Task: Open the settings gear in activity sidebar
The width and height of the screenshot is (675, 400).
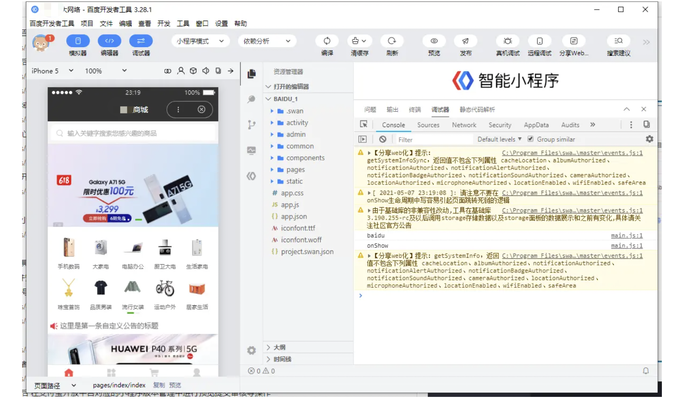Action: 251,351
